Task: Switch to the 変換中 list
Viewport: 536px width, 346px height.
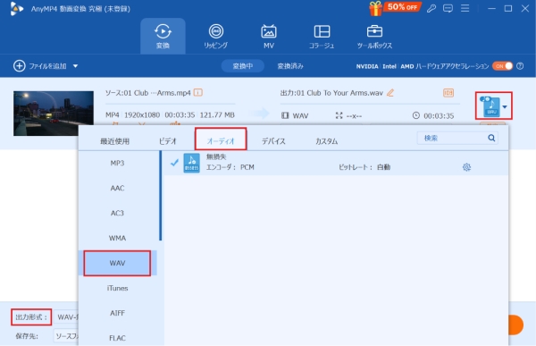Action: [243, 66]
